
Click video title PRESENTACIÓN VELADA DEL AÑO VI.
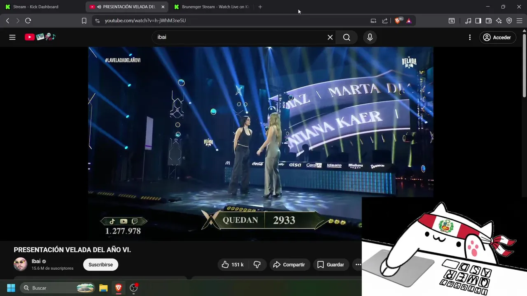tap(72, 250)
